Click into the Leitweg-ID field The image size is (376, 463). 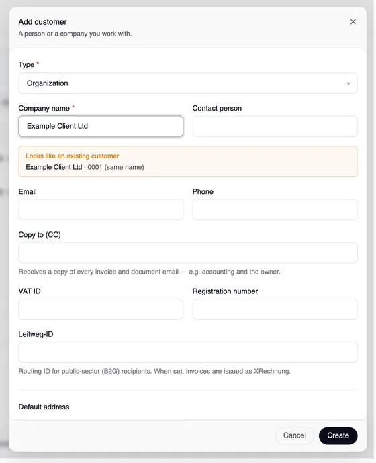click(188, 352)
